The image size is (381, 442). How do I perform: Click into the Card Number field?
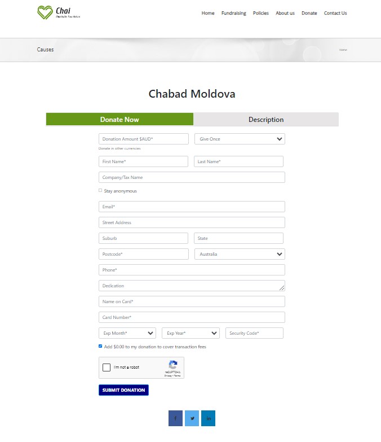192,317
